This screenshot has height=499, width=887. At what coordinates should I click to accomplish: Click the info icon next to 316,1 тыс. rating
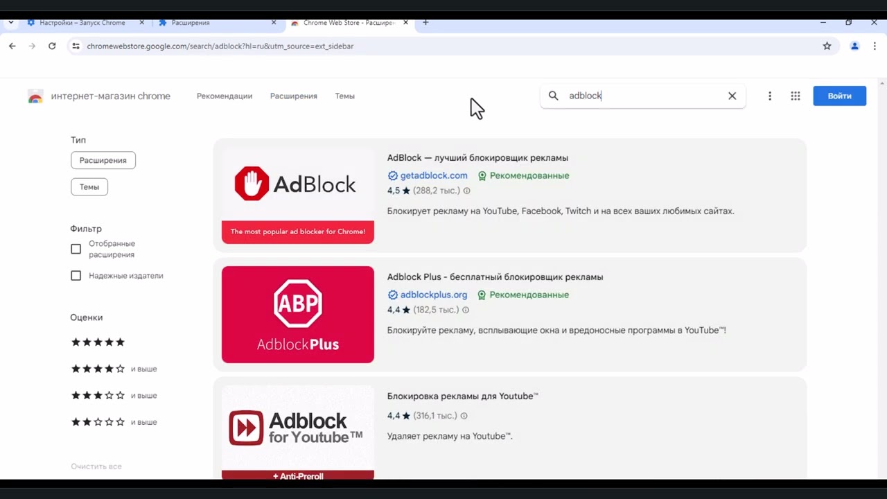(464, 416)
